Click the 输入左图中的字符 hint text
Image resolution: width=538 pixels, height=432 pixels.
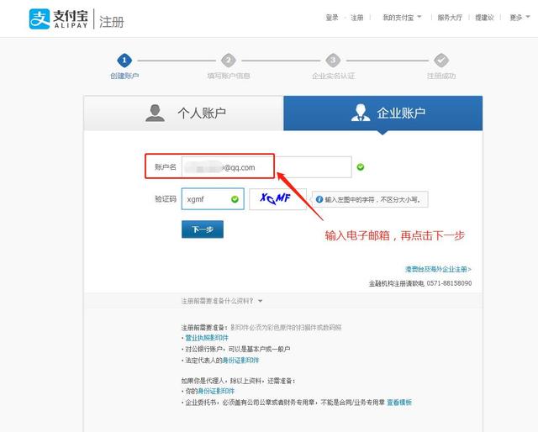coord(372,199)
